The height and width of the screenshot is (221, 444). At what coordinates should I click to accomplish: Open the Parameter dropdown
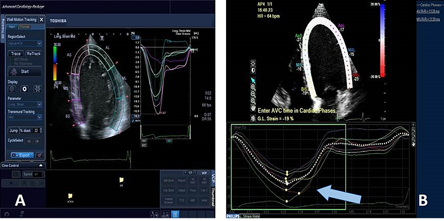pos(25,105)
